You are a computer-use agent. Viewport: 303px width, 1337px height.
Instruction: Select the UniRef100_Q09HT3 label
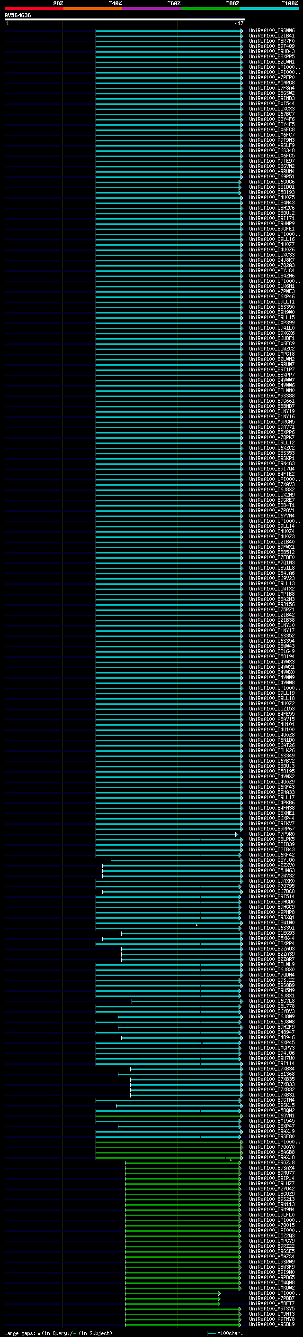[272, 1314]
